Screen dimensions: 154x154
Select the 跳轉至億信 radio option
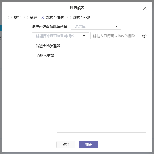[x=42, y=17]
